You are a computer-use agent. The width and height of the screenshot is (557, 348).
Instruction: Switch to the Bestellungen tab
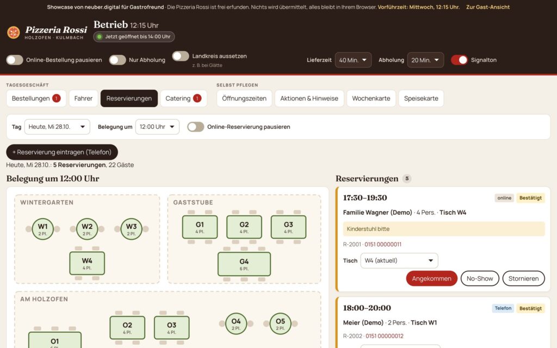36,98
